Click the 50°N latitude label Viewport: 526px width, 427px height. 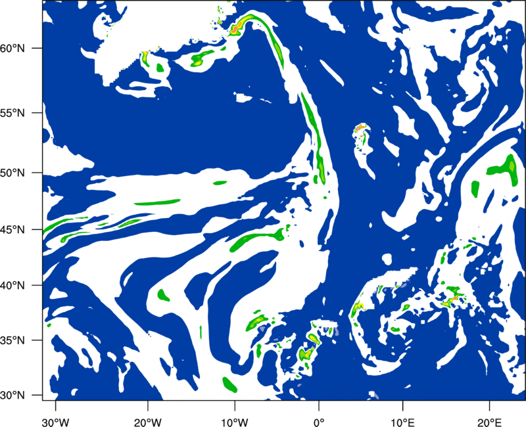click(x=12, y=173)
